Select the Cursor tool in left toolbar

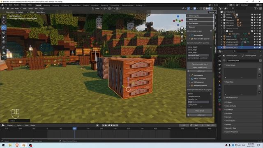pos(4,22)
